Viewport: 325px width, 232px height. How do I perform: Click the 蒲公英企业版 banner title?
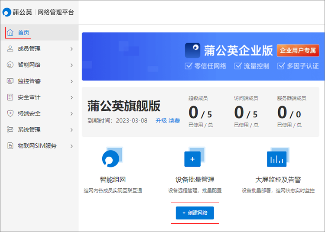[238, 50]
